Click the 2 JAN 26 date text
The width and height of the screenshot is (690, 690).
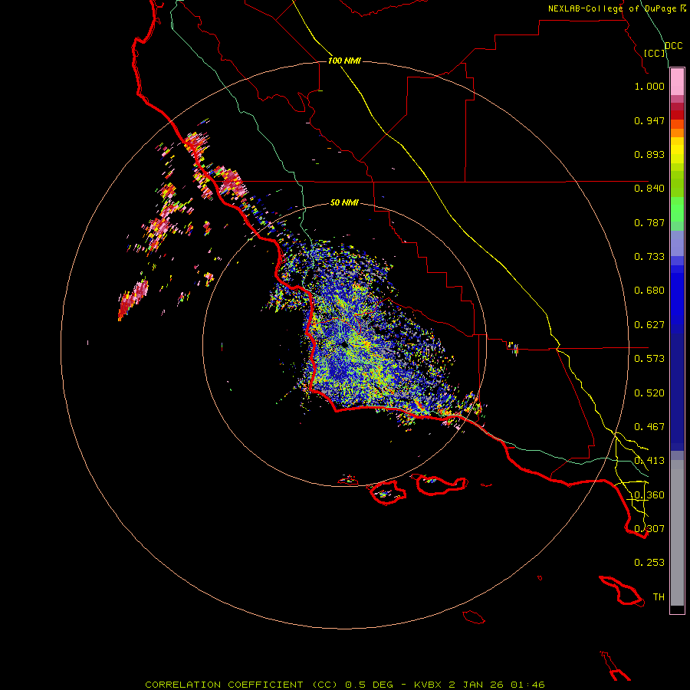475,685
